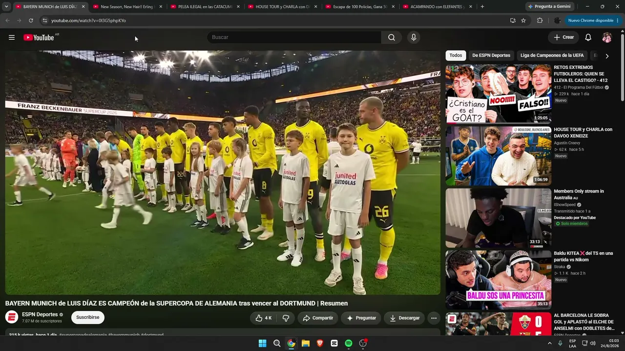This screenshot has height=351, width=625.
Task: Click the Descargar download button
Action: (x=404, y=318)
